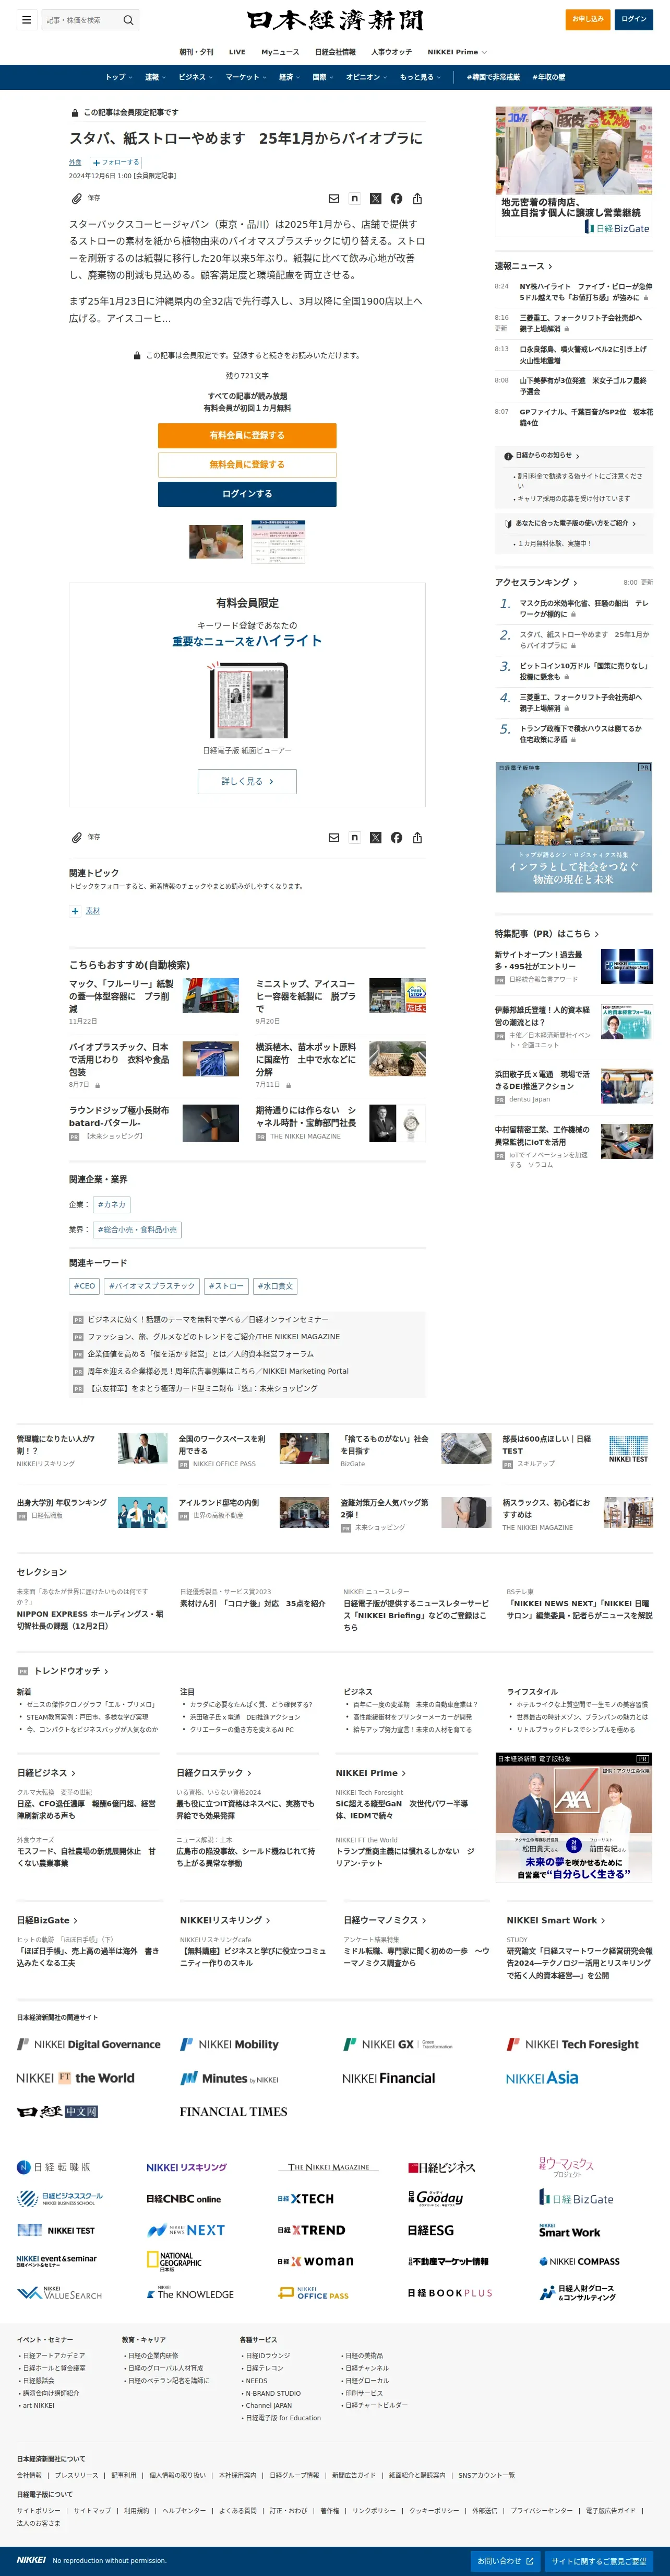Viewport: 670px width, 2576px height.
Task: Click the 日経 中文网 logo
Action: click(57, 2112)
